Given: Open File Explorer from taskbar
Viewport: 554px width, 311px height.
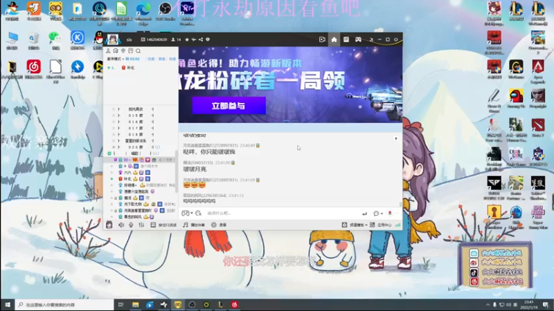Looking at the screenshot, I should click(135, 305).
